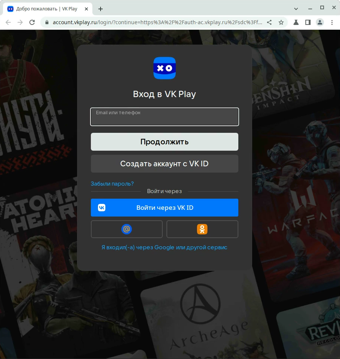This screenshot has height=359, width=340.
Task: Open a new tab with the plus button
Action: coord(100,9)
